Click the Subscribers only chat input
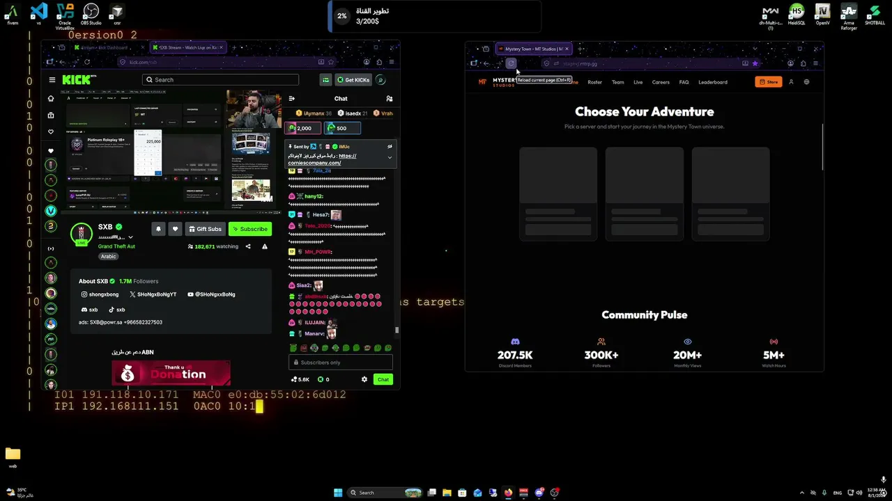 [341, 363]
